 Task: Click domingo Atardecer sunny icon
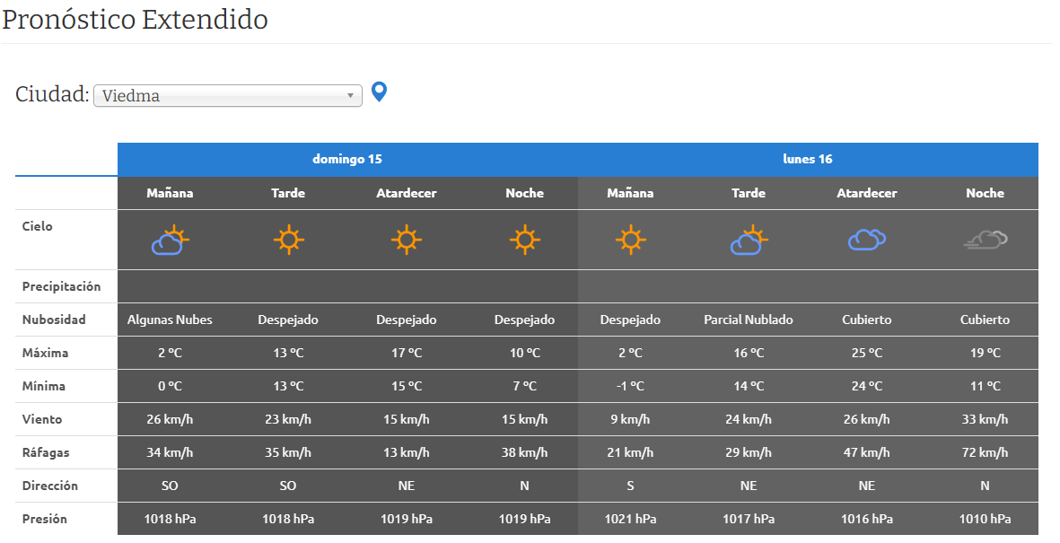(407, 240)
